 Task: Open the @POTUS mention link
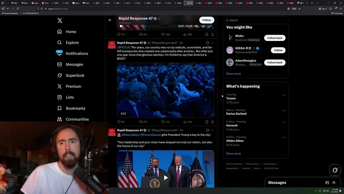pyautogui.click(x=124, y=47)
